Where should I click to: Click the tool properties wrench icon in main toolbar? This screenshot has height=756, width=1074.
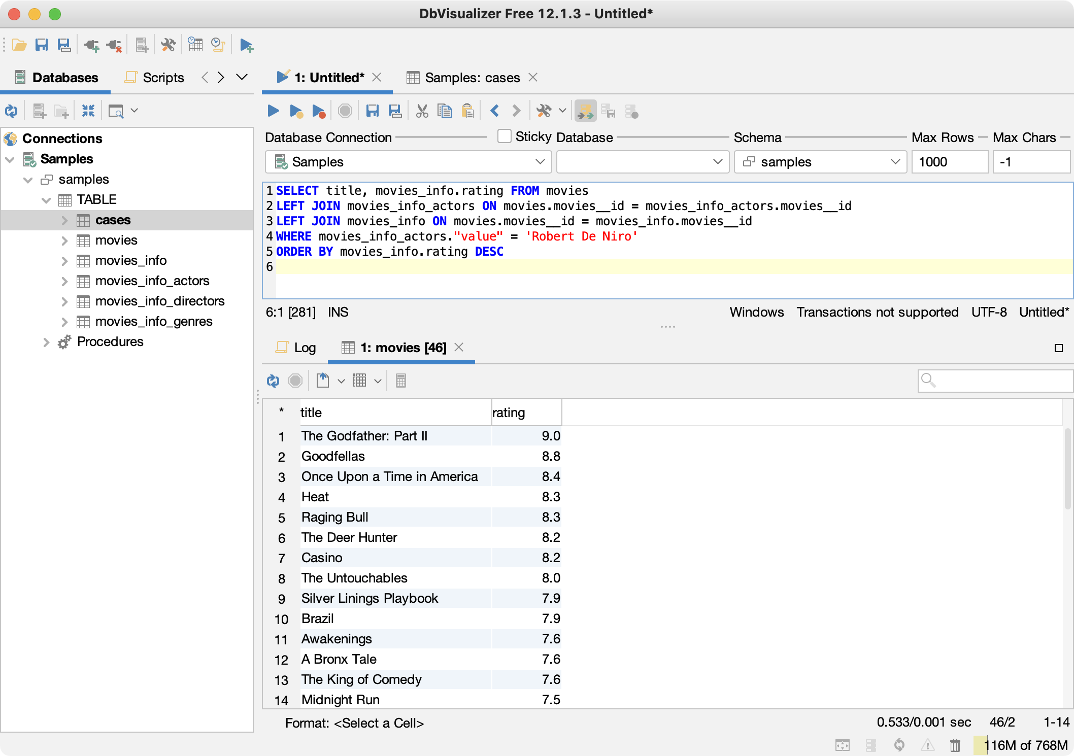pyautogui.click(x=168, y=46)
